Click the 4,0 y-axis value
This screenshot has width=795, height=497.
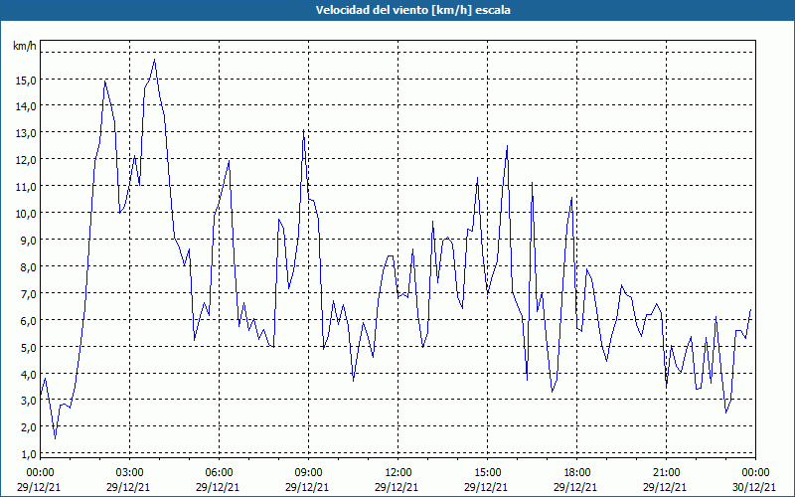point(28,375)
